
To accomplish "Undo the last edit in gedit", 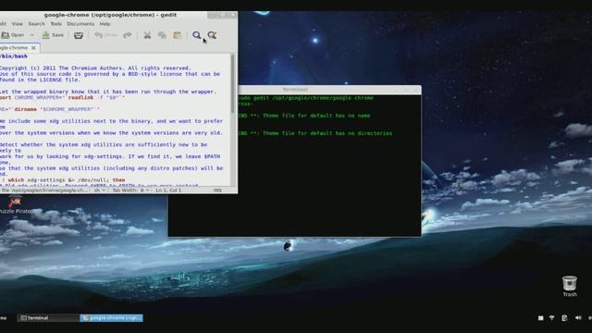I will click(106, 35).
